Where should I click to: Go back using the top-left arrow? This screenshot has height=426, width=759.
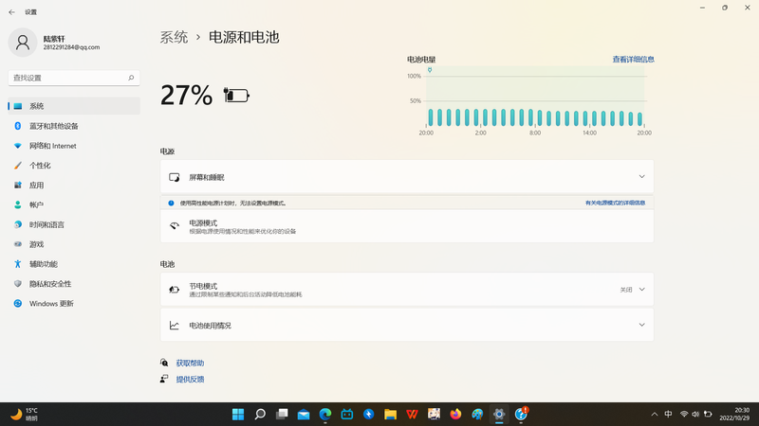[x=11, y=12]
